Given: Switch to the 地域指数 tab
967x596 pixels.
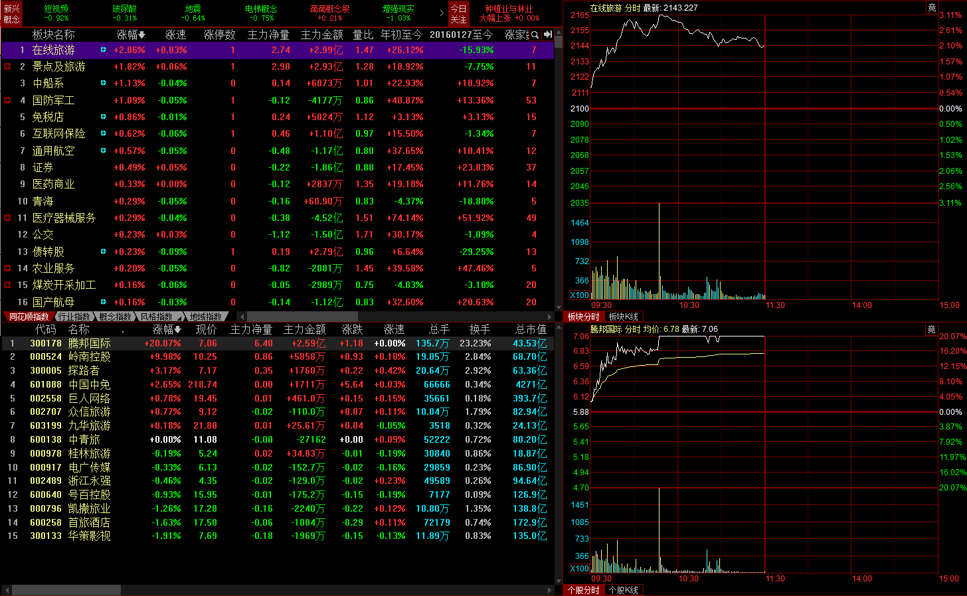Looking at the screenshot, I should click(206, 317).
